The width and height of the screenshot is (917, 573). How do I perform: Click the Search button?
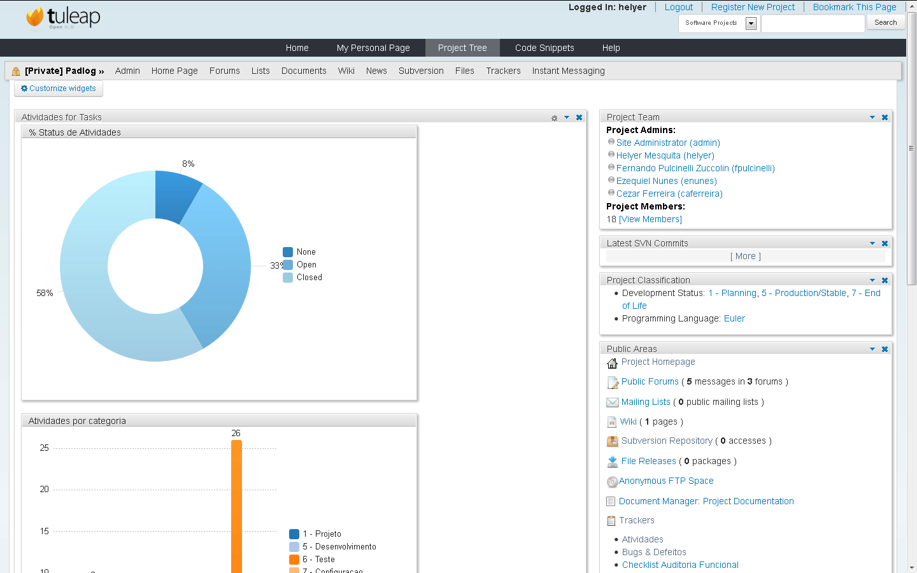pyautogui.click(x=885, y=22)
